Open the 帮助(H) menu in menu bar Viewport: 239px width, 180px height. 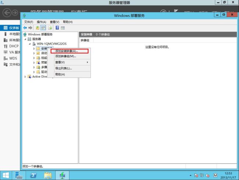68,22
